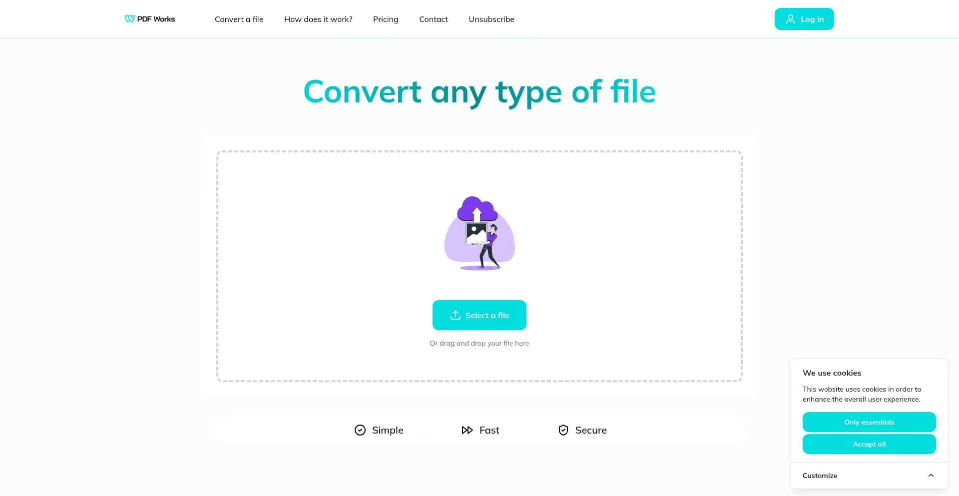Go to How does it work? page

coord(318,19)
